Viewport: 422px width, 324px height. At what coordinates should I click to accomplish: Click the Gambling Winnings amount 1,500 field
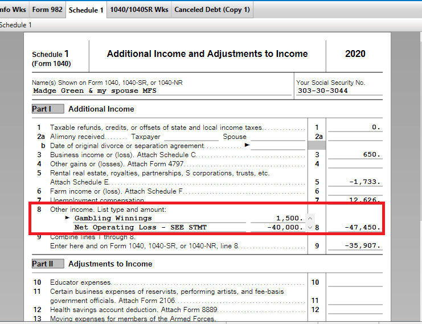point(278,218)
